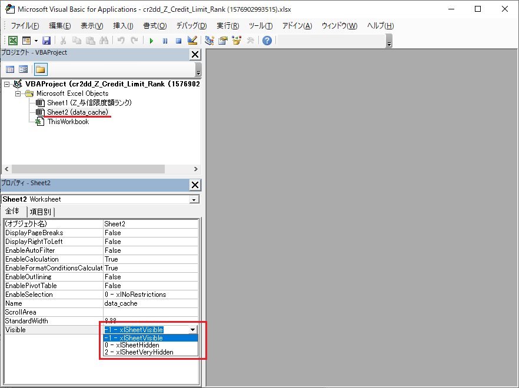Choose 2 - xlSheetVeryHidden from list
Image resolution: width=519 pixels, height=388 pixels.
pyautogui.click(x=151, y=352)
